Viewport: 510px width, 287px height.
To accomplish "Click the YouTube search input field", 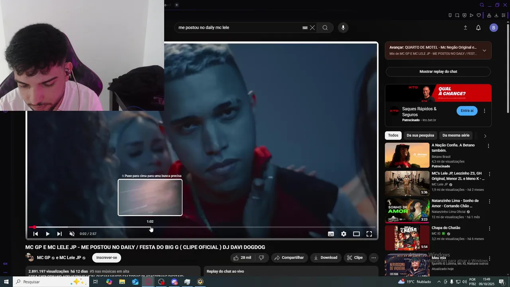I will (x=238, y=28).
